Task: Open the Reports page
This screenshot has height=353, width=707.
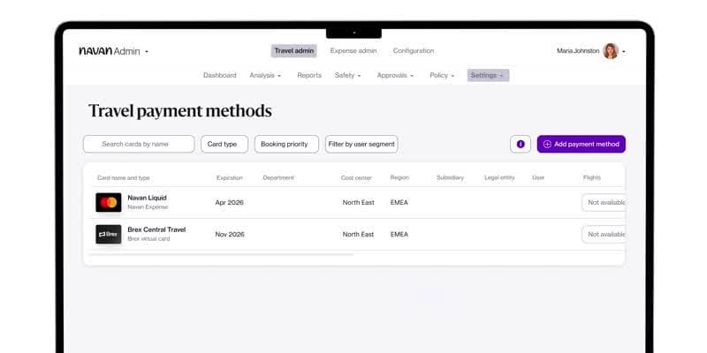Action: pos(309,76)
